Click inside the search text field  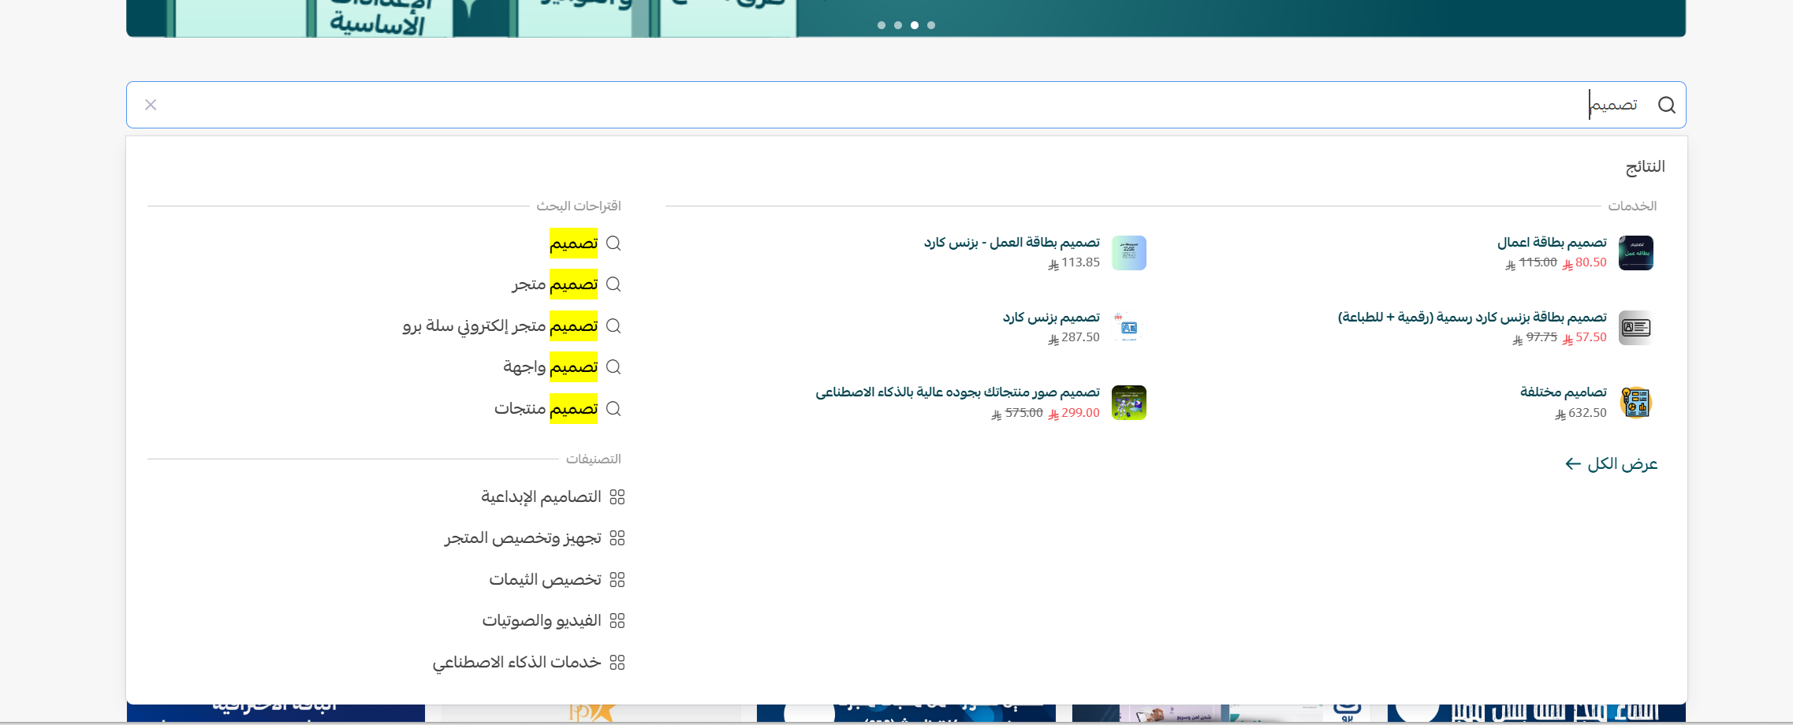[867, 105]
